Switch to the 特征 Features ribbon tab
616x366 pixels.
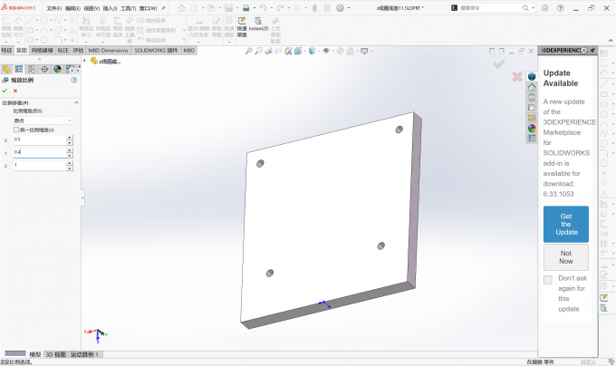(6, 50)
